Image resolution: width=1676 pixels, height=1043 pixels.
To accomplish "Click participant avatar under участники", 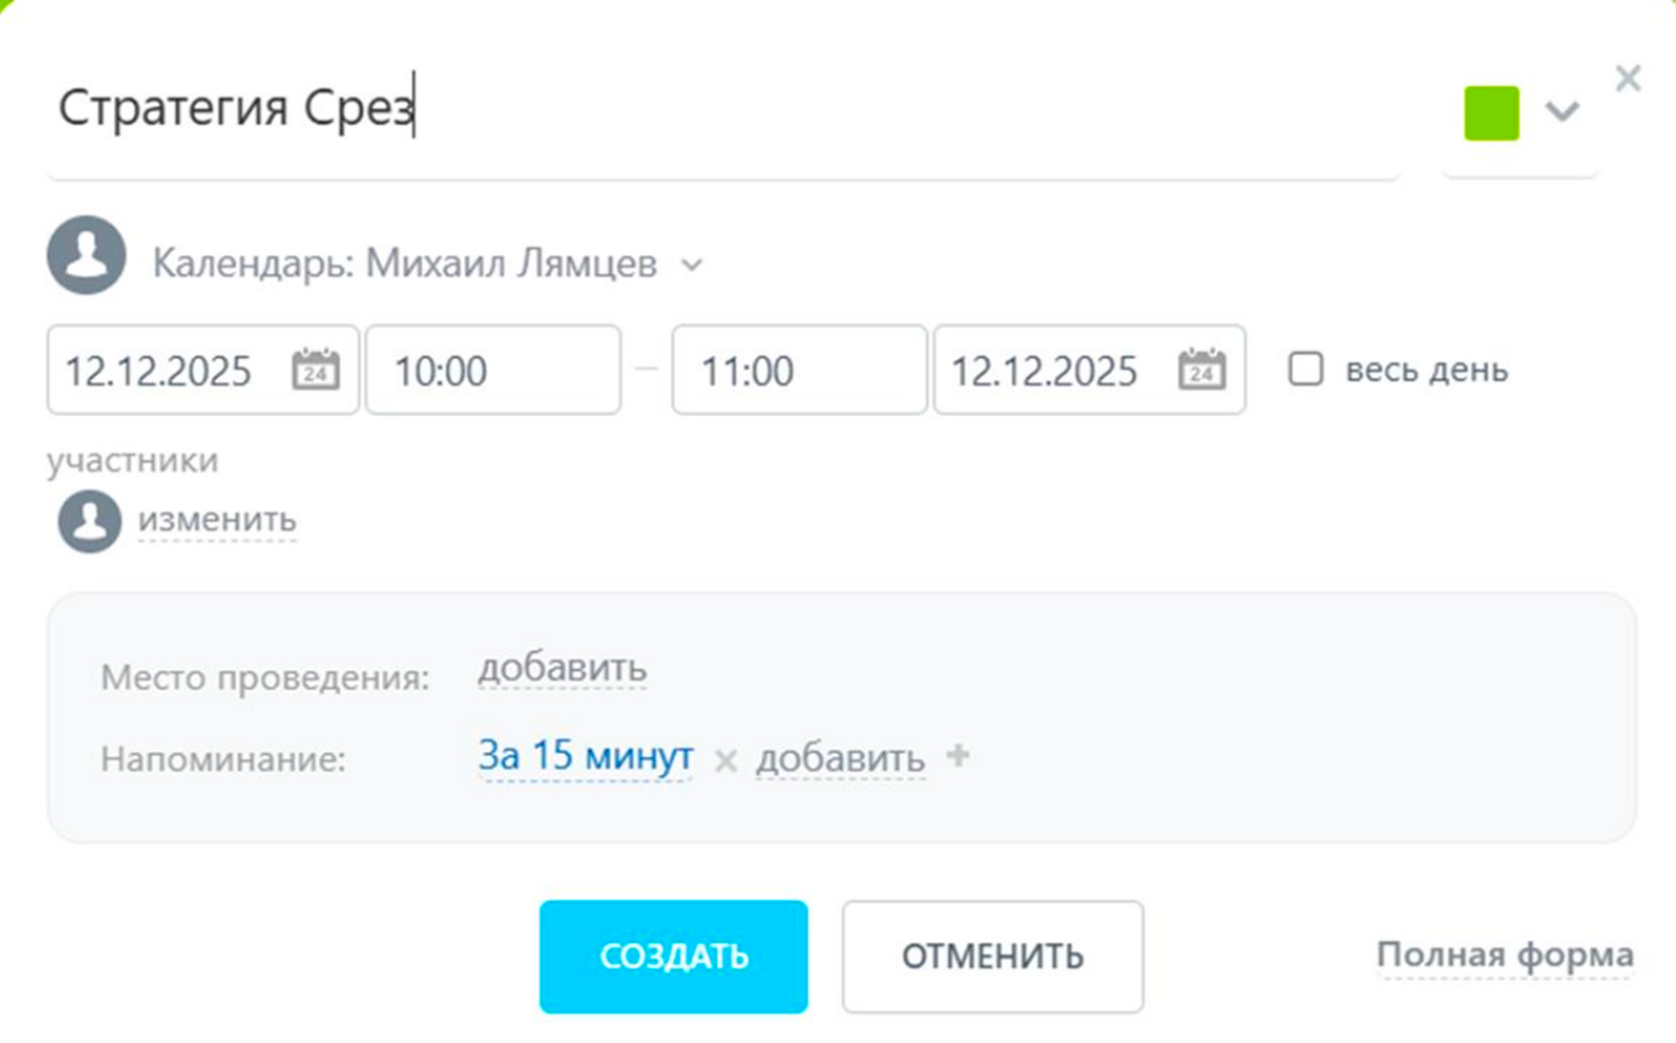I will (x=90, y=521).
